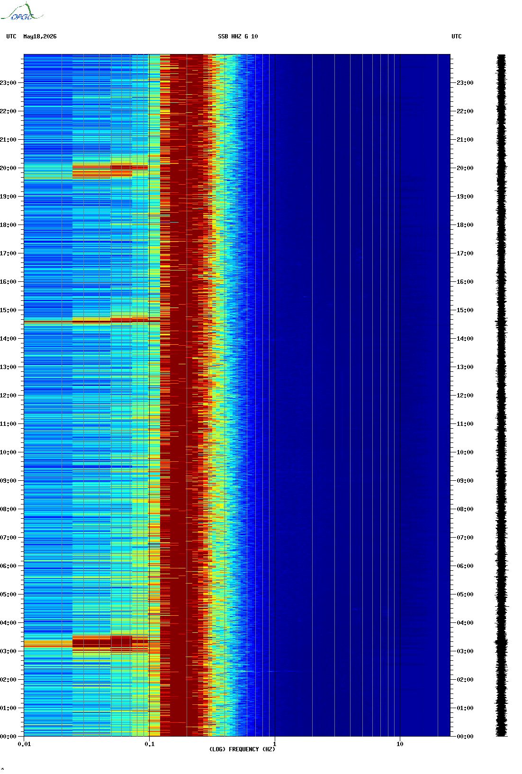Click the 1 Hz frequency axis label
The height and width of the screenshot is (774, 522).
point(275,744)
